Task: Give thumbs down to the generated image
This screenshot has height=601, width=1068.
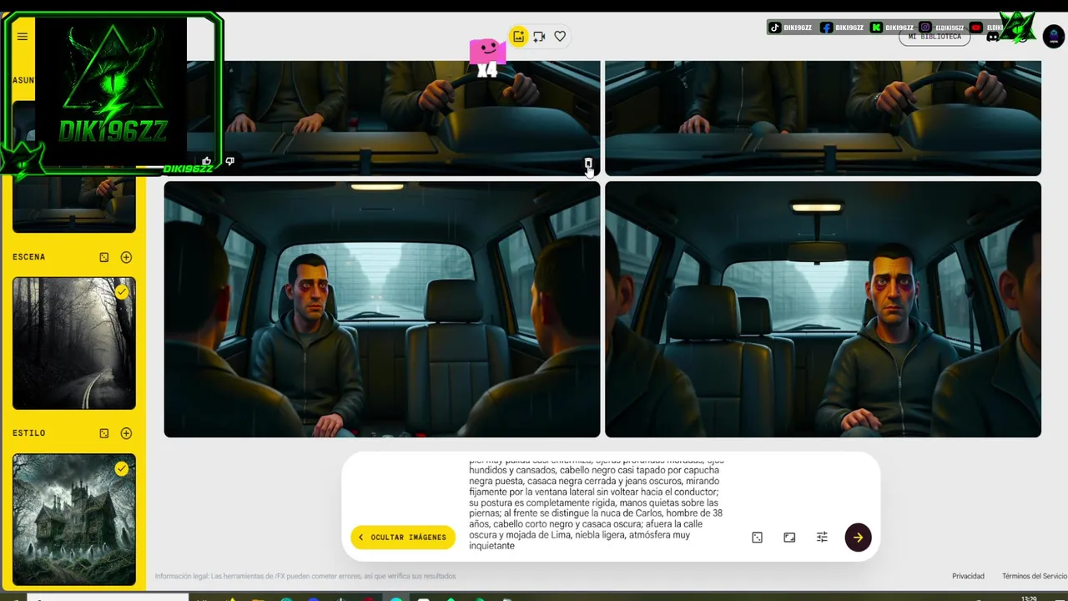Action: pos(229,161)
